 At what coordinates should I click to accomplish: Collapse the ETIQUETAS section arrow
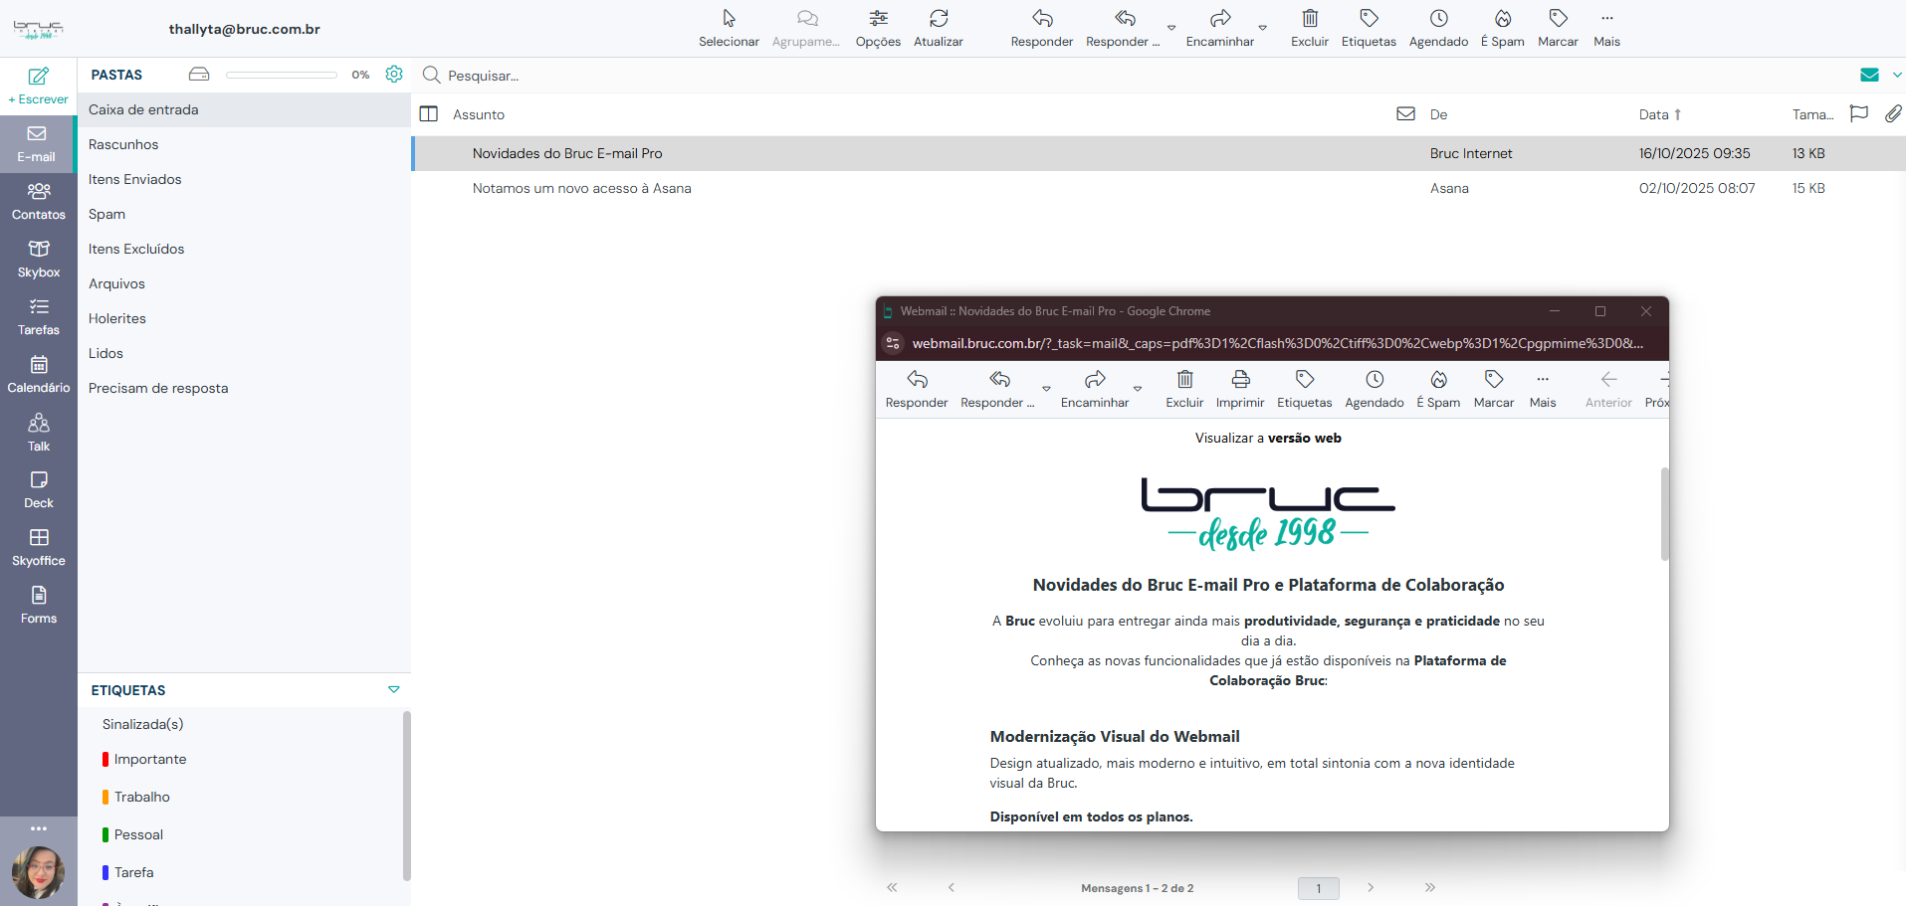pos(394,689)
